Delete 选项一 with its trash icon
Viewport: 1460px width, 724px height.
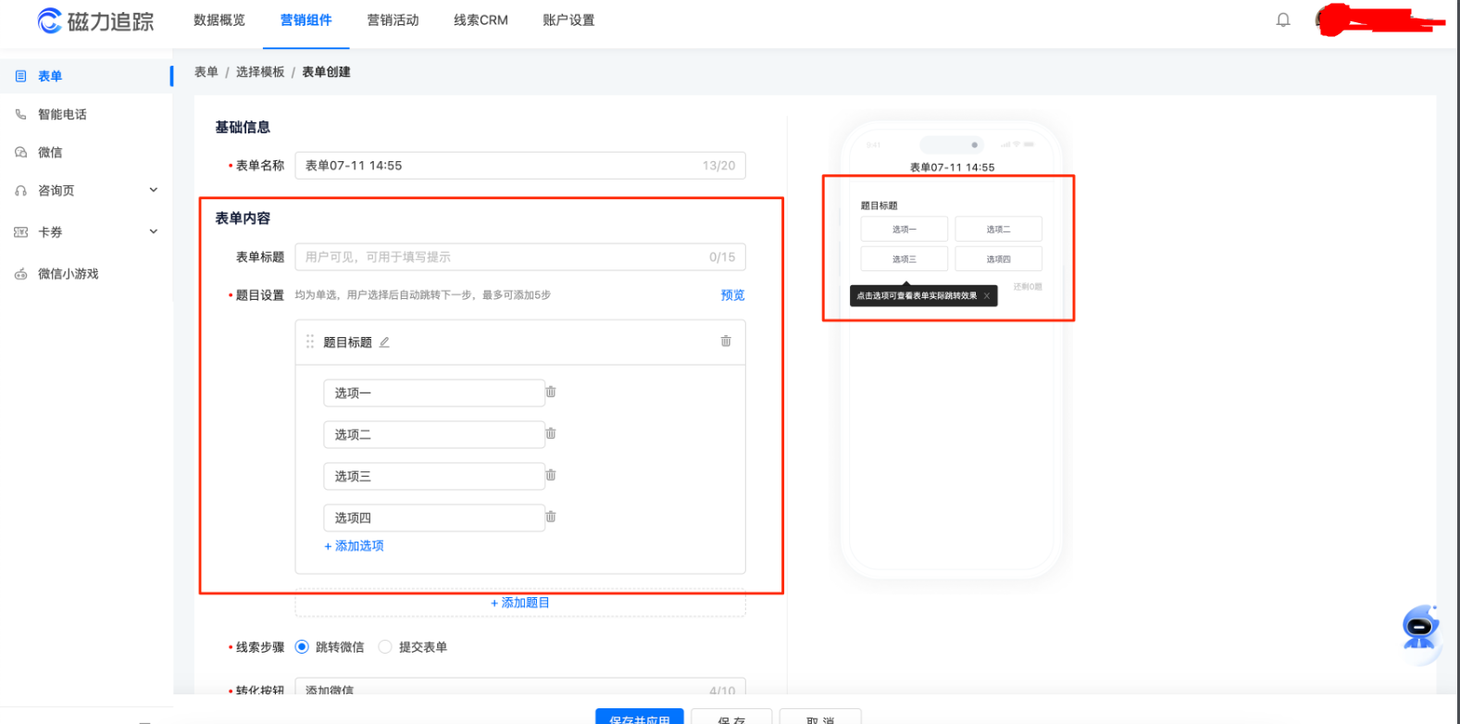point(551,392)
